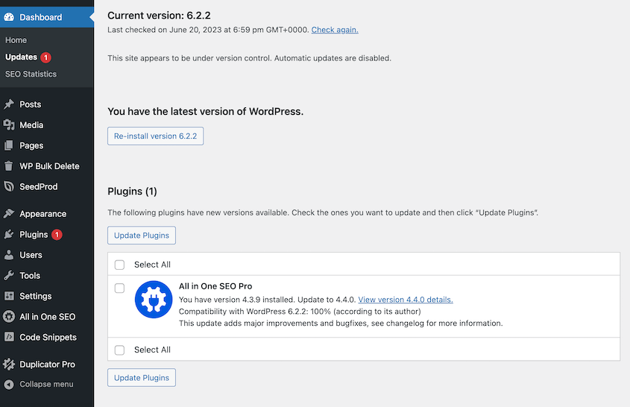Click Re-install version 6.2.2 button

coord(156,136)
